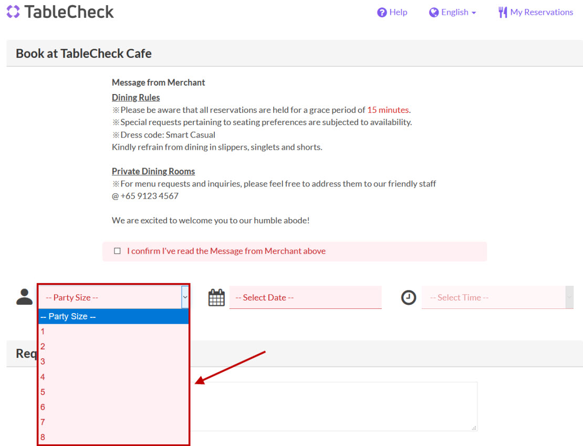The height and width of the screenshot is (446, 583).
Task: Click the 'Message from Merchant' heading
Action: 159,82
